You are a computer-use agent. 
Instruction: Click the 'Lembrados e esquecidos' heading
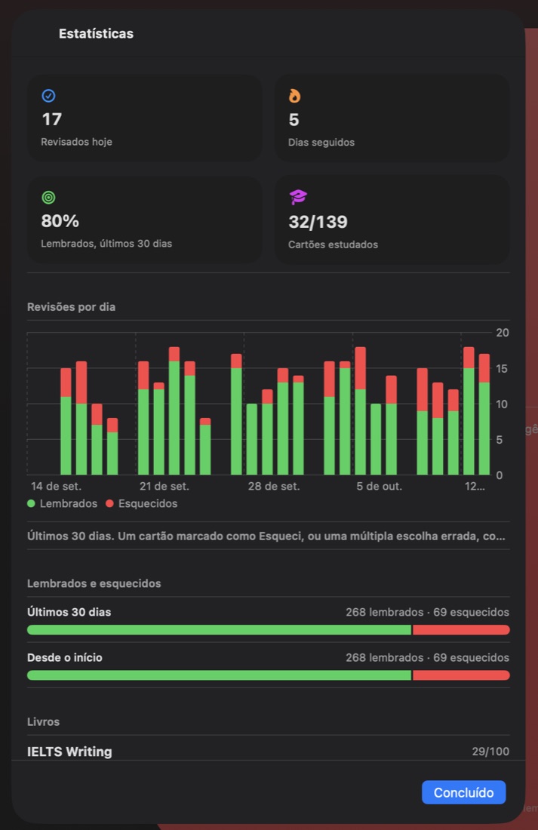tap(94, 583)
